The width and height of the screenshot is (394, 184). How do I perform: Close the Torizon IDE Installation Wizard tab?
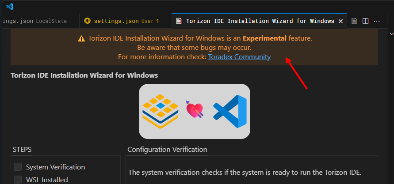340,21
